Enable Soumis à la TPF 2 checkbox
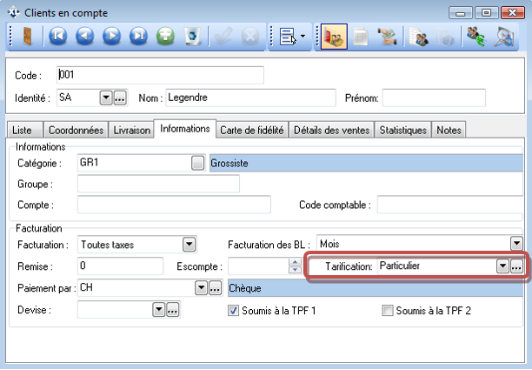Viewport: 532px width, 370px height. click(389, 310)
